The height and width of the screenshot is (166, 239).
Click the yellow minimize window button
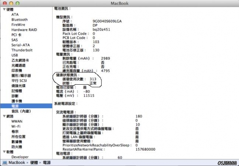pyautogui.click(x=11, y=3)
